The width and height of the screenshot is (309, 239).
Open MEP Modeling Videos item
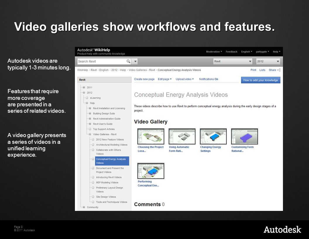click(x=107, y=182)
